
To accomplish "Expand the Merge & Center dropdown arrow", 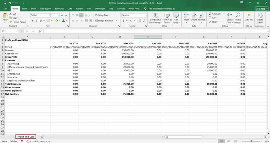I will coord(117,21).
